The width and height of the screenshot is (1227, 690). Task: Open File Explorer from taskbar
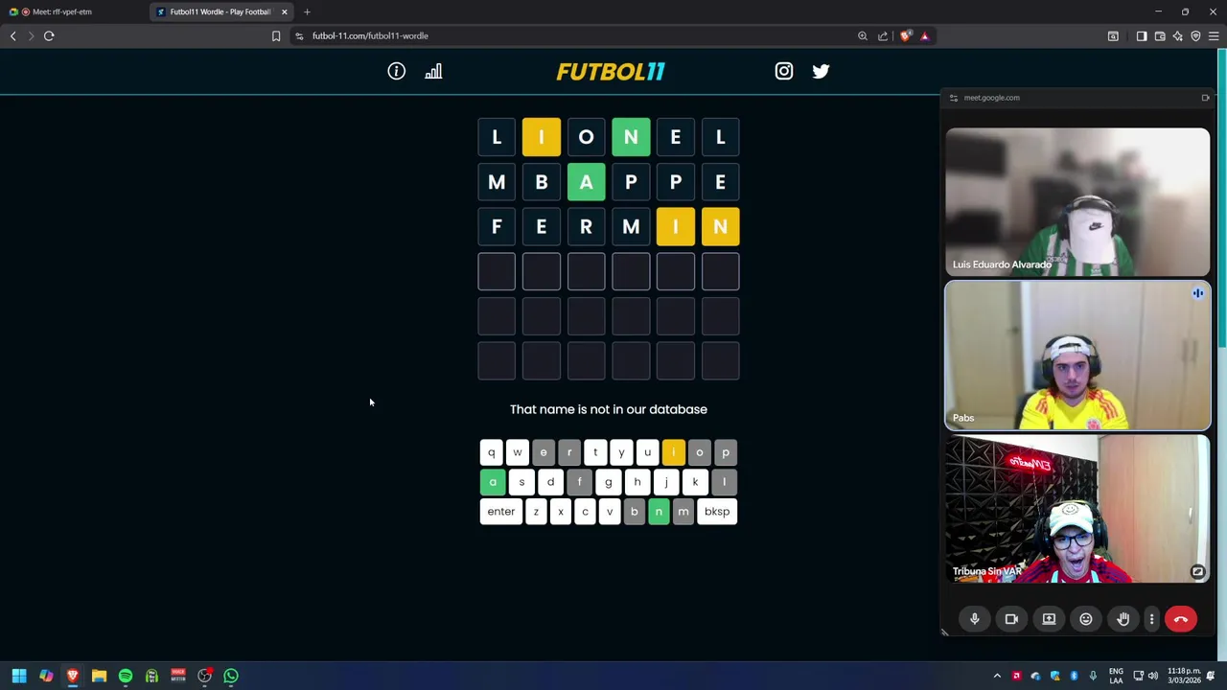tap(99, 676)
